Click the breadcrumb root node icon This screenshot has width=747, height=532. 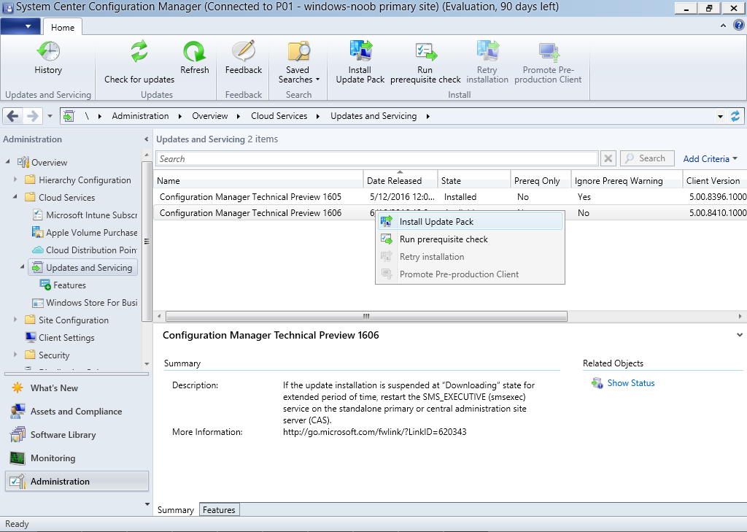pyautogui.click(x=69, y=116)
